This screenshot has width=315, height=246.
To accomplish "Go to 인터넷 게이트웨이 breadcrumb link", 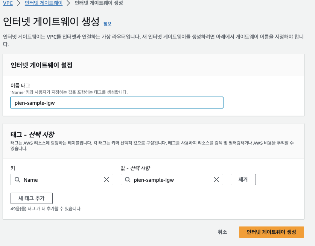I will click(x=44, y=3).
